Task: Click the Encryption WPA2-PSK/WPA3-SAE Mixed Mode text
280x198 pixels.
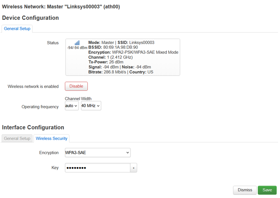Action: coord(133,52)
